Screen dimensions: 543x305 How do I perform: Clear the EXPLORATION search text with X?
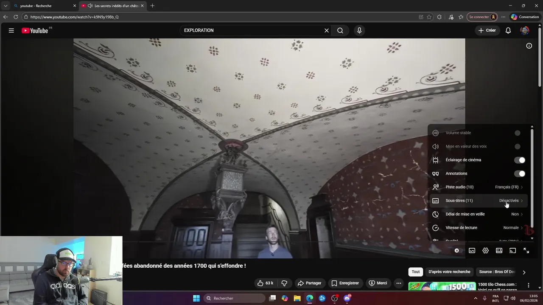click(x=327, y=30)
